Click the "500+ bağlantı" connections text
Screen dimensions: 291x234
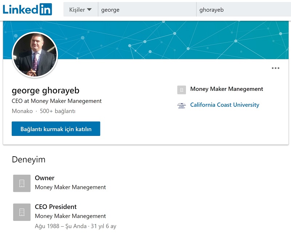tap(57, 111)
